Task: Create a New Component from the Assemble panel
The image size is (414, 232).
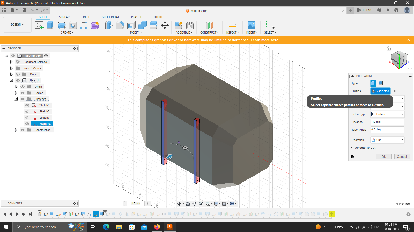Action: [178, 25]
